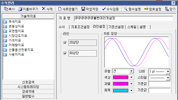178x100 pixels.
Task: Open the 신호검색 panel
Action: point(28,82)
